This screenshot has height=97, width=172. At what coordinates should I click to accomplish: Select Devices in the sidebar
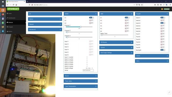click(10, 22)
